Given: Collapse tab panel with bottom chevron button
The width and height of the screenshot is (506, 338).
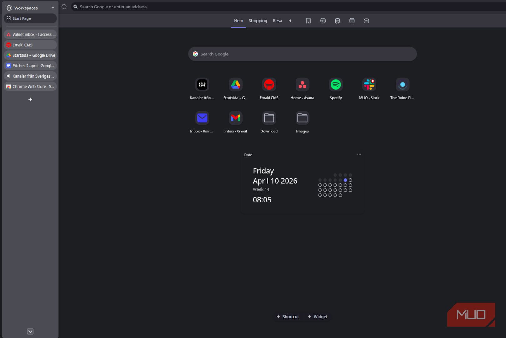Looking at the screenshot, I should pyautogui.click(x=30, y=331).
